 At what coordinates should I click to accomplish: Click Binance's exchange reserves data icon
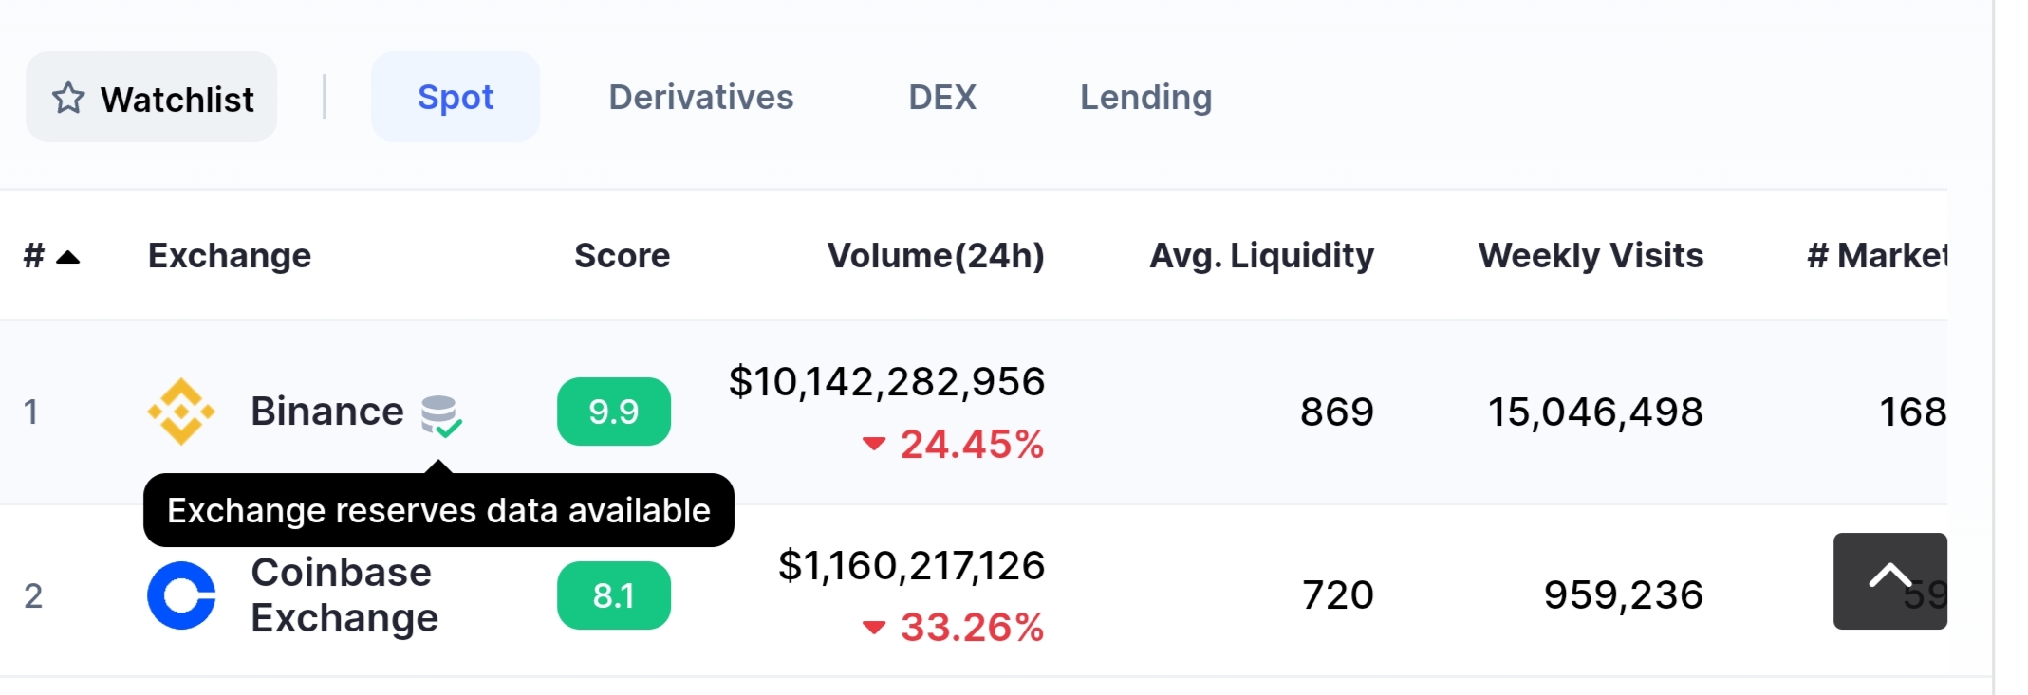click(x=441, y=415)
